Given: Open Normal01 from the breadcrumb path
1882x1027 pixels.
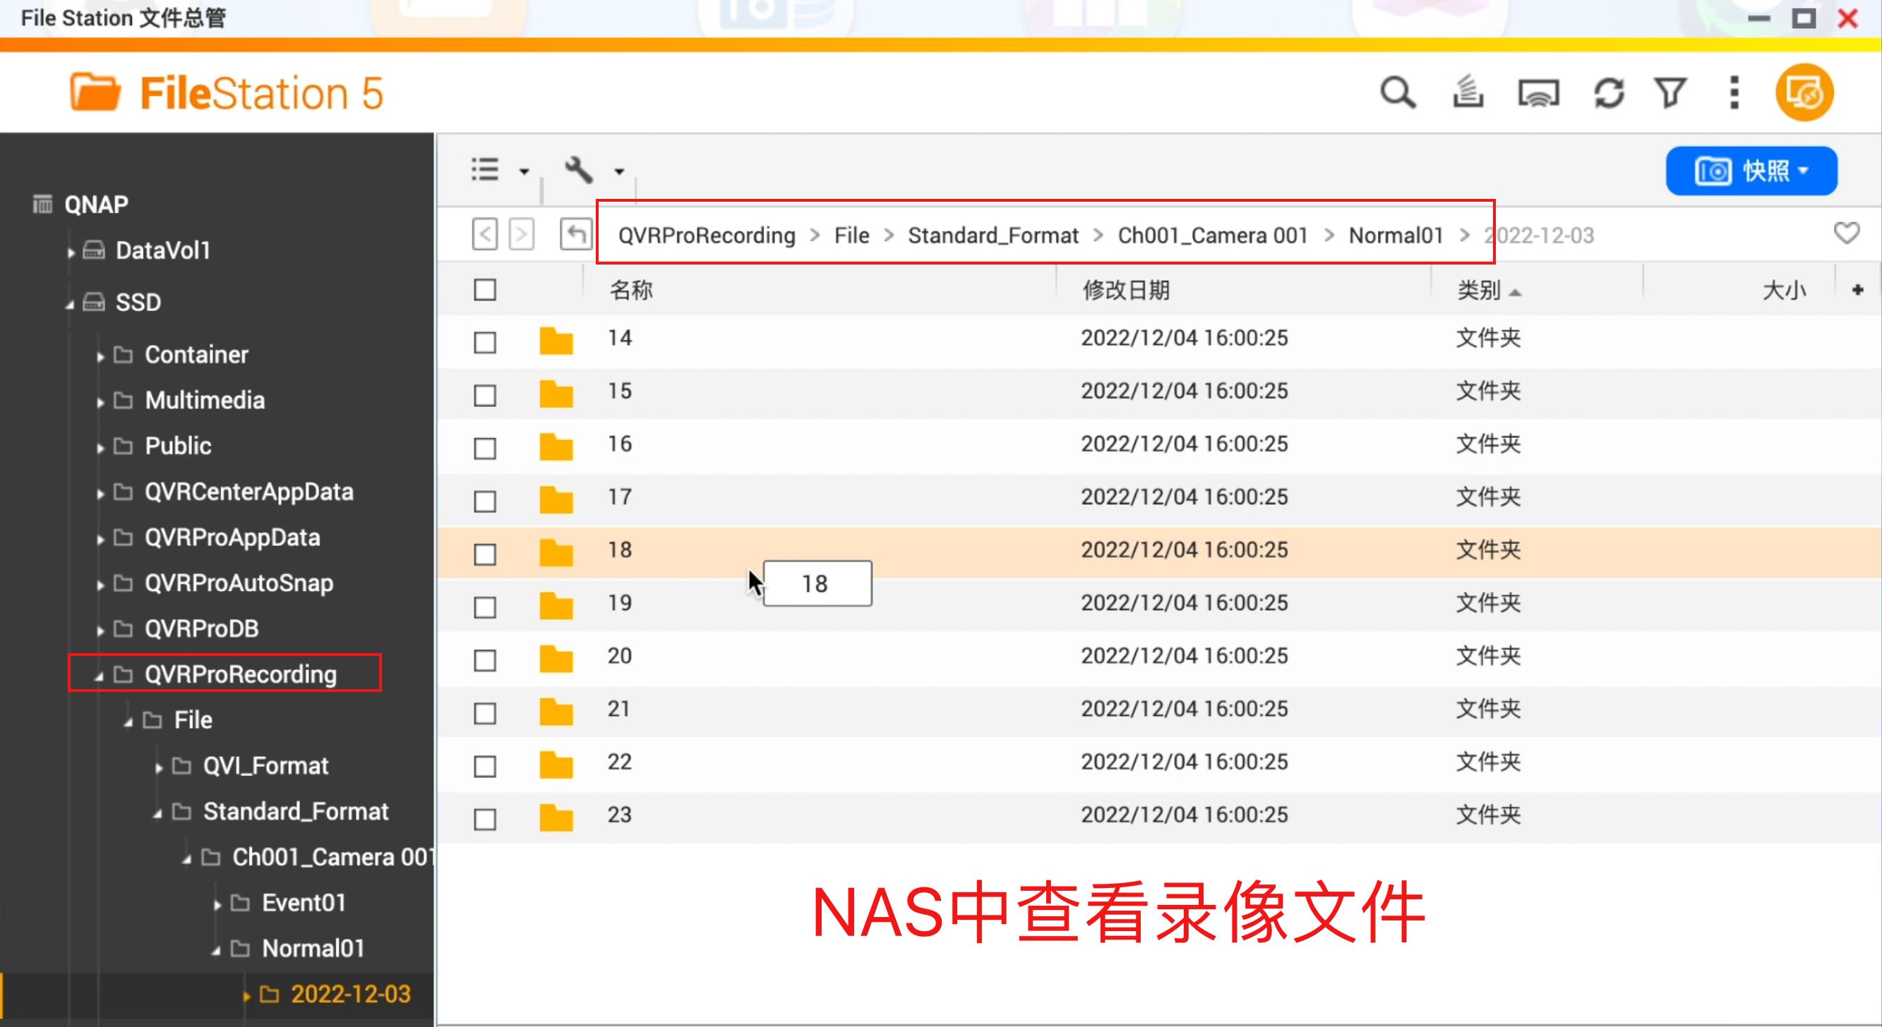Looking at the screenshot, I should pyautogui.click(x=1395, y=235).
